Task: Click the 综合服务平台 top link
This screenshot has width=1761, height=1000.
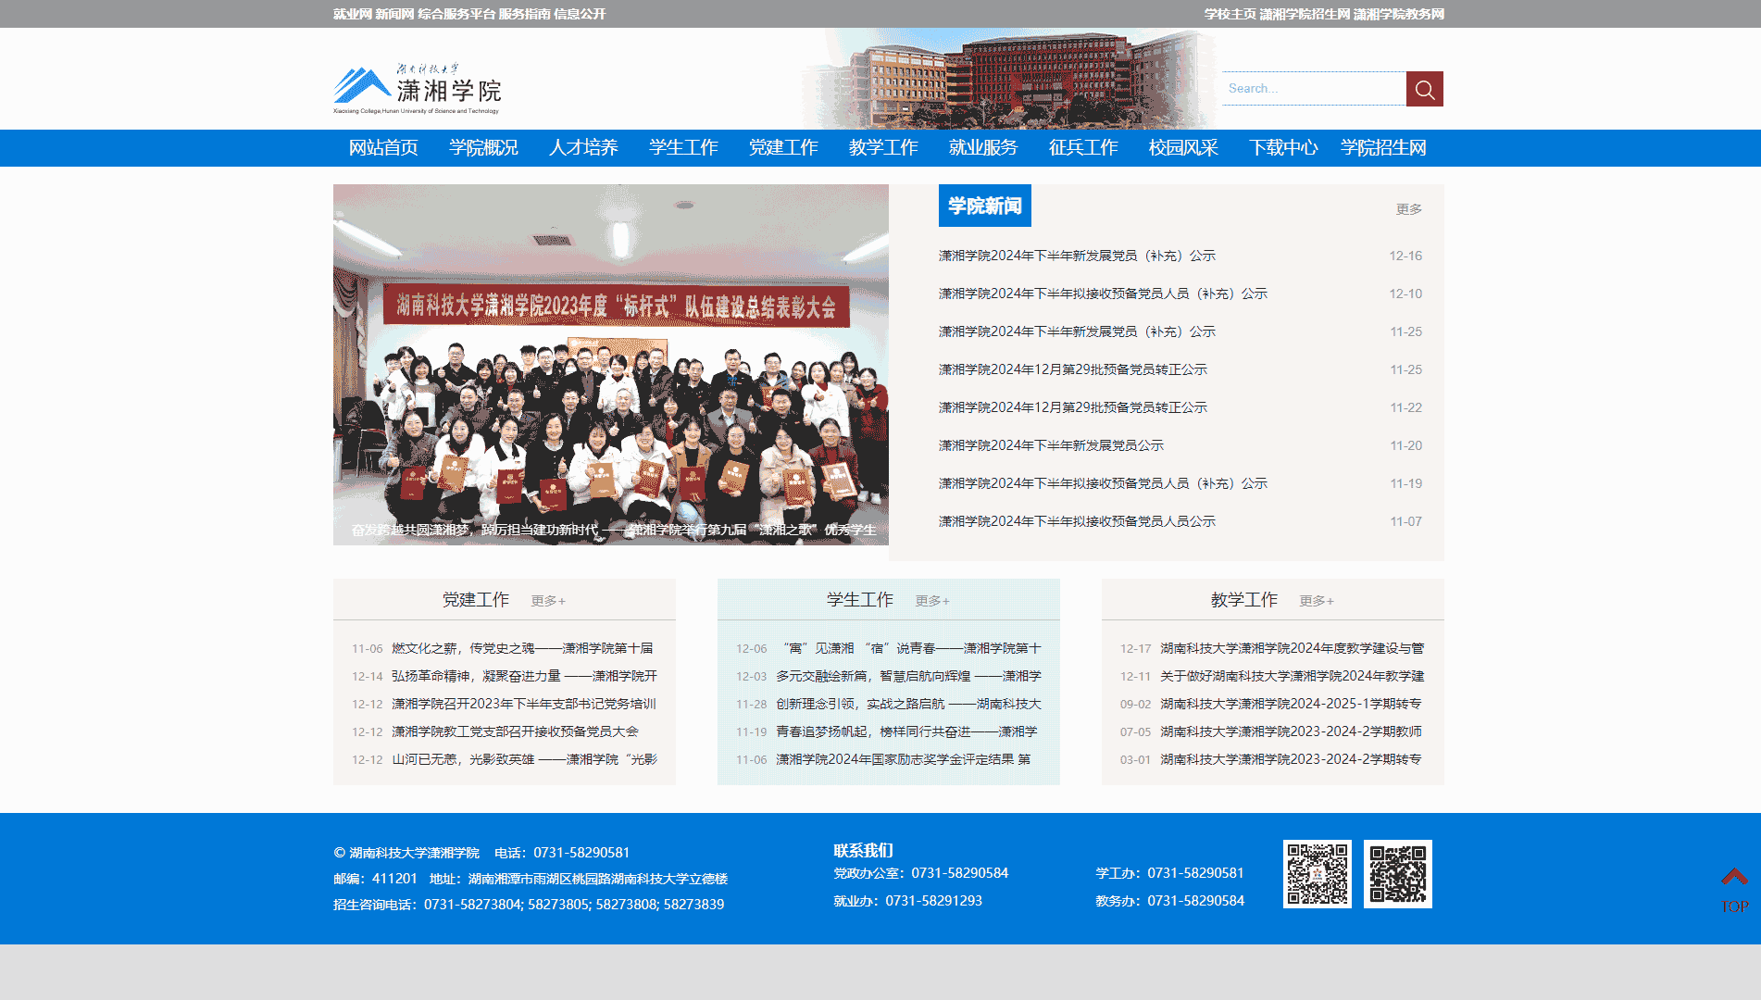Action: coord(456,14)
